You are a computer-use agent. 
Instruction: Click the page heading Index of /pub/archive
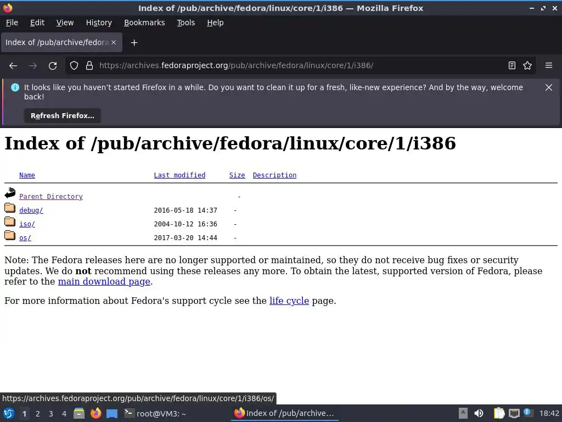pyautogui.click(x=230, y=143)
